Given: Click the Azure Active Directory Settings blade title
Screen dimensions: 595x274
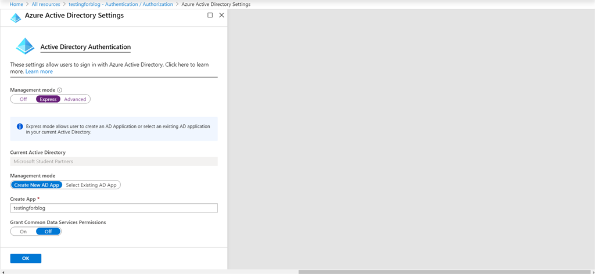Looking at the screenshot, I should pos(74,16).
